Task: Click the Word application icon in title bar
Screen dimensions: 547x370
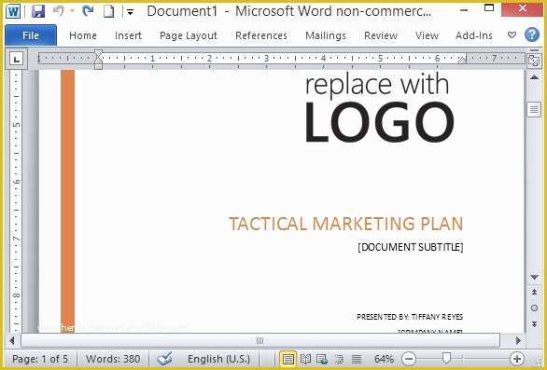Action: coord(13,11)
